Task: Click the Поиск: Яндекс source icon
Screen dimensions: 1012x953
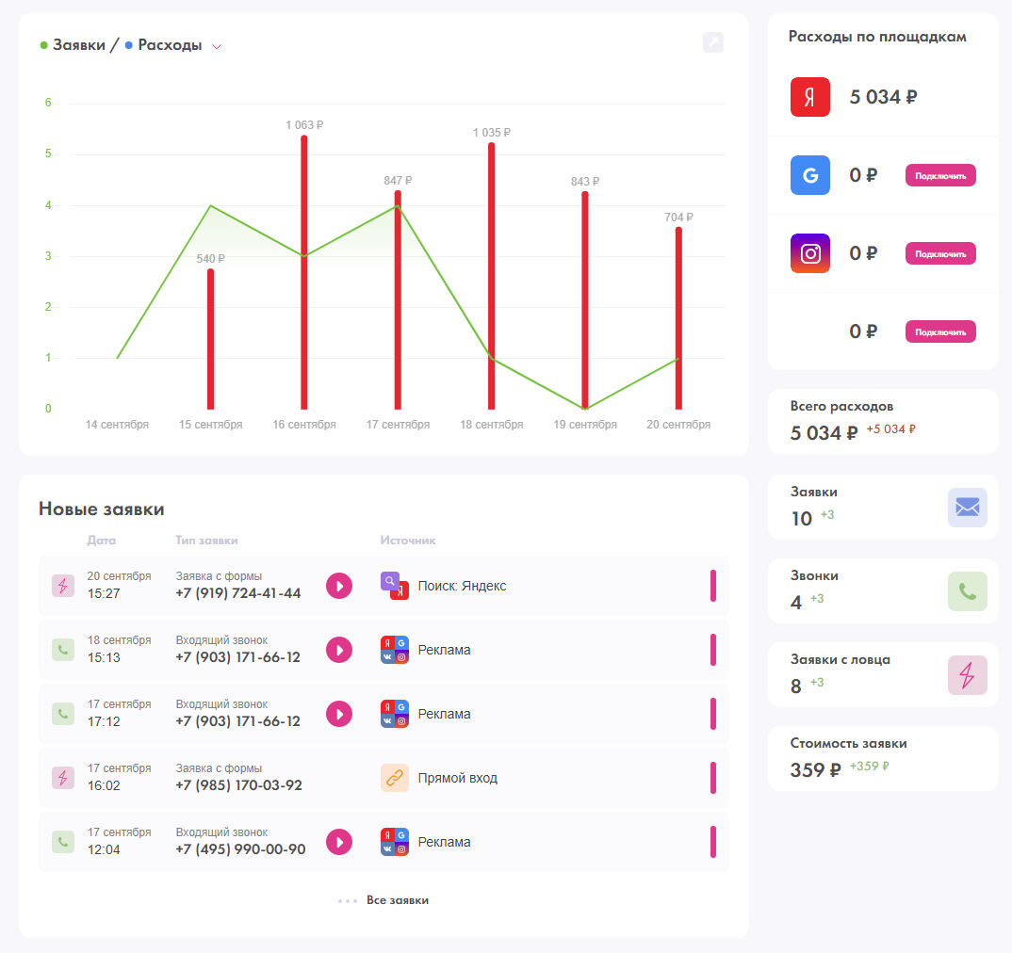Action: [395, 586]
